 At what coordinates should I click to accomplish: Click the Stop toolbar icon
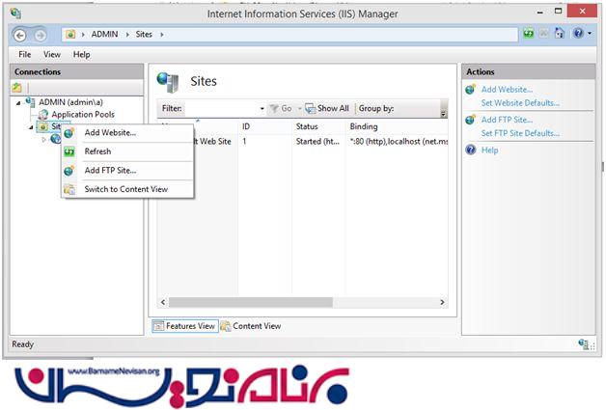click(x=544, y=34)
